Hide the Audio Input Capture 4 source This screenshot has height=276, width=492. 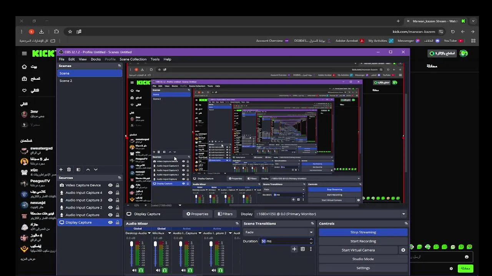110,192
